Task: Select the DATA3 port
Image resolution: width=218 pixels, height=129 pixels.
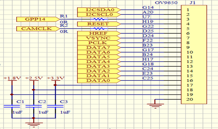Action: pos(99,66)
